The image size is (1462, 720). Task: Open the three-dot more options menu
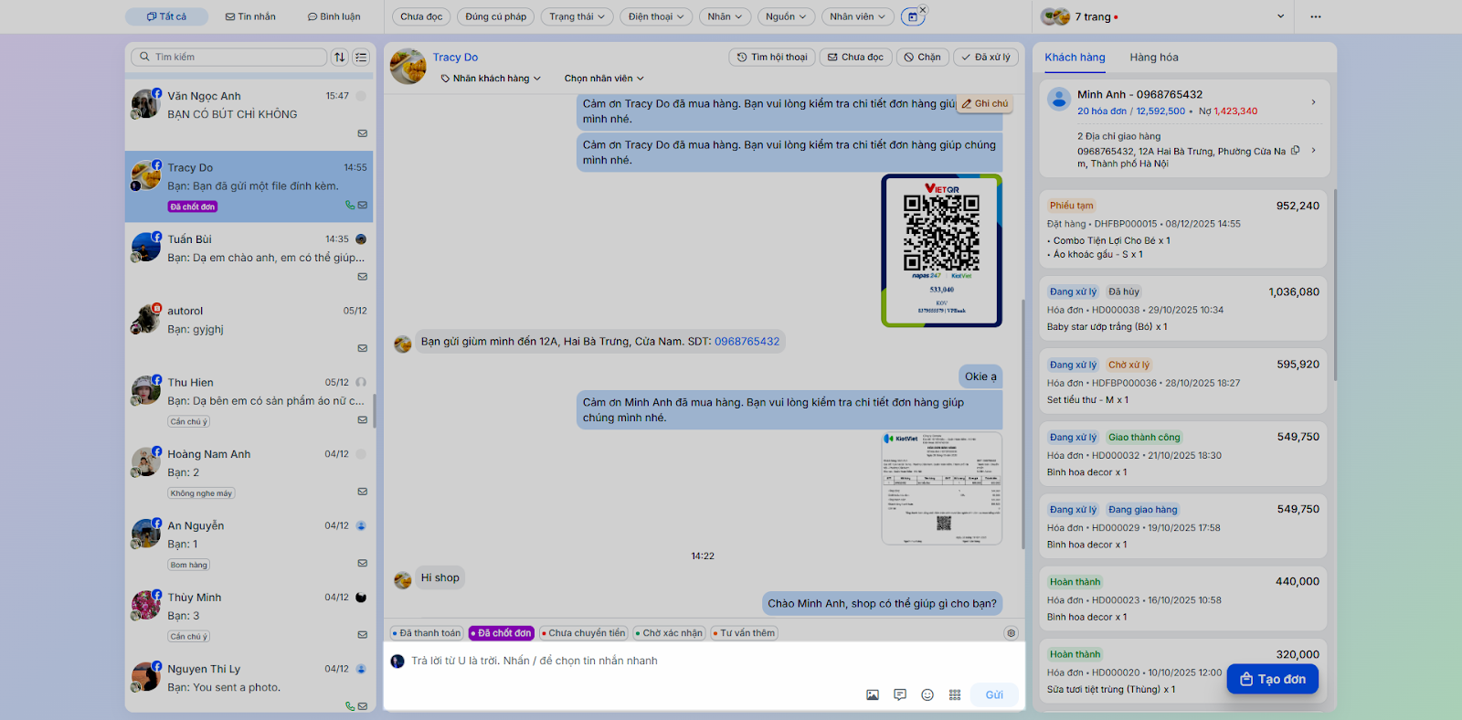coord(1316,16)
